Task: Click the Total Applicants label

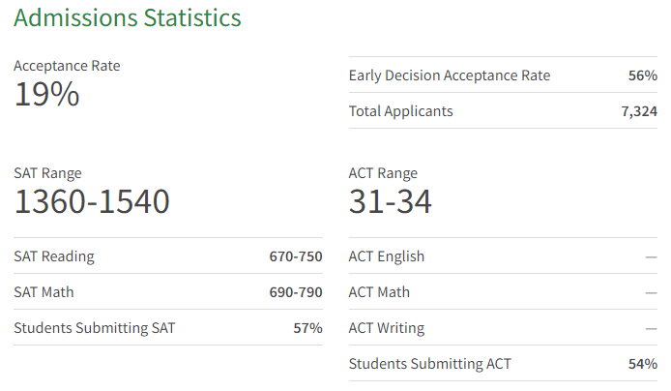Action: point(400,111)
